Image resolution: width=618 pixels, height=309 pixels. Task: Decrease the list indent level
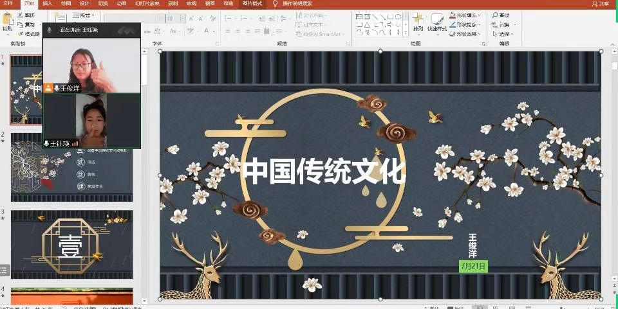click(263, 18)
